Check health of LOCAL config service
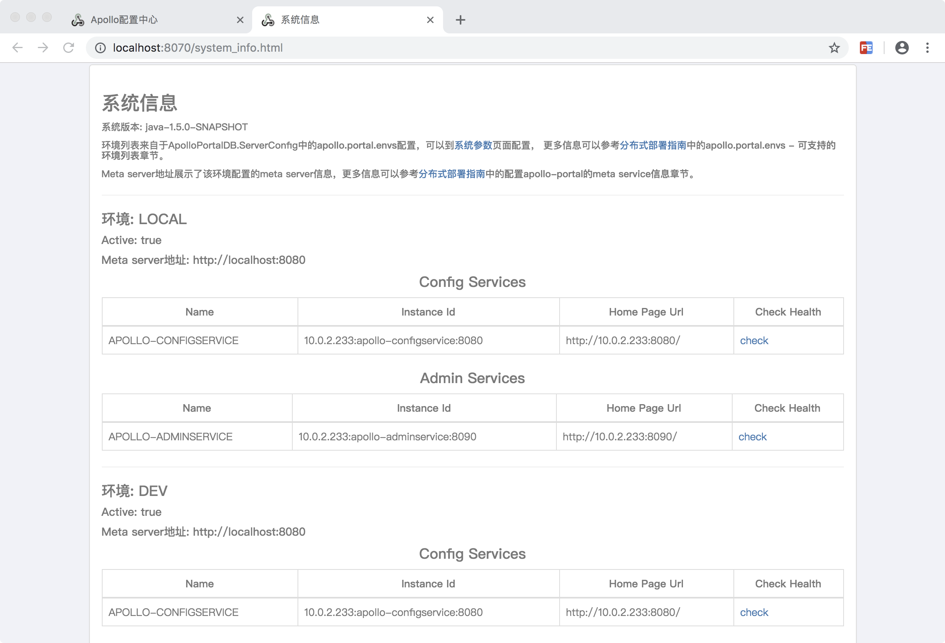Viewport: 945px width, 643px height. 754,341
